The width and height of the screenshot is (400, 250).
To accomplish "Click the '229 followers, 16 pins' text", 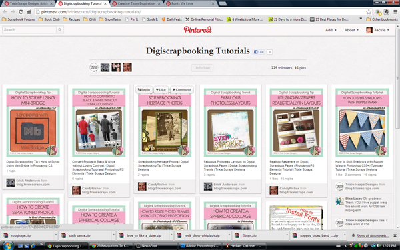I will pos(289,68).
